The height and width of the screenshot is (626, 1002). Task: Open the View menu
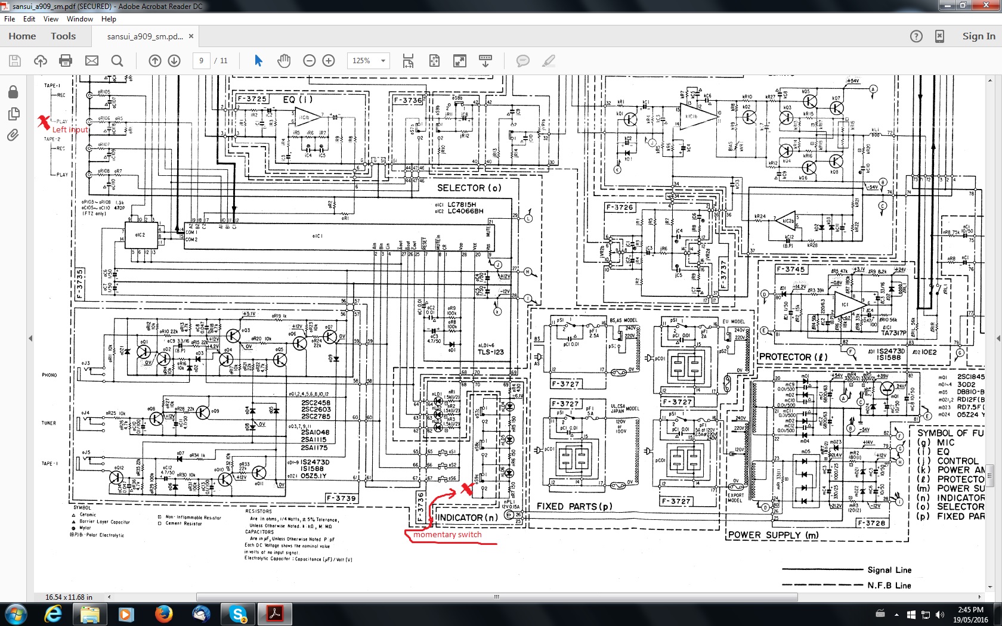[51, 19]
